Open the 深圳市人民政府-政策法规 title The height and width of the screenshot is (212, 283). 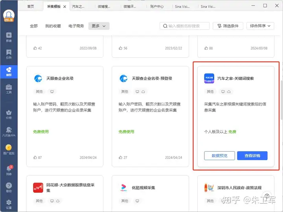[239, 188]
